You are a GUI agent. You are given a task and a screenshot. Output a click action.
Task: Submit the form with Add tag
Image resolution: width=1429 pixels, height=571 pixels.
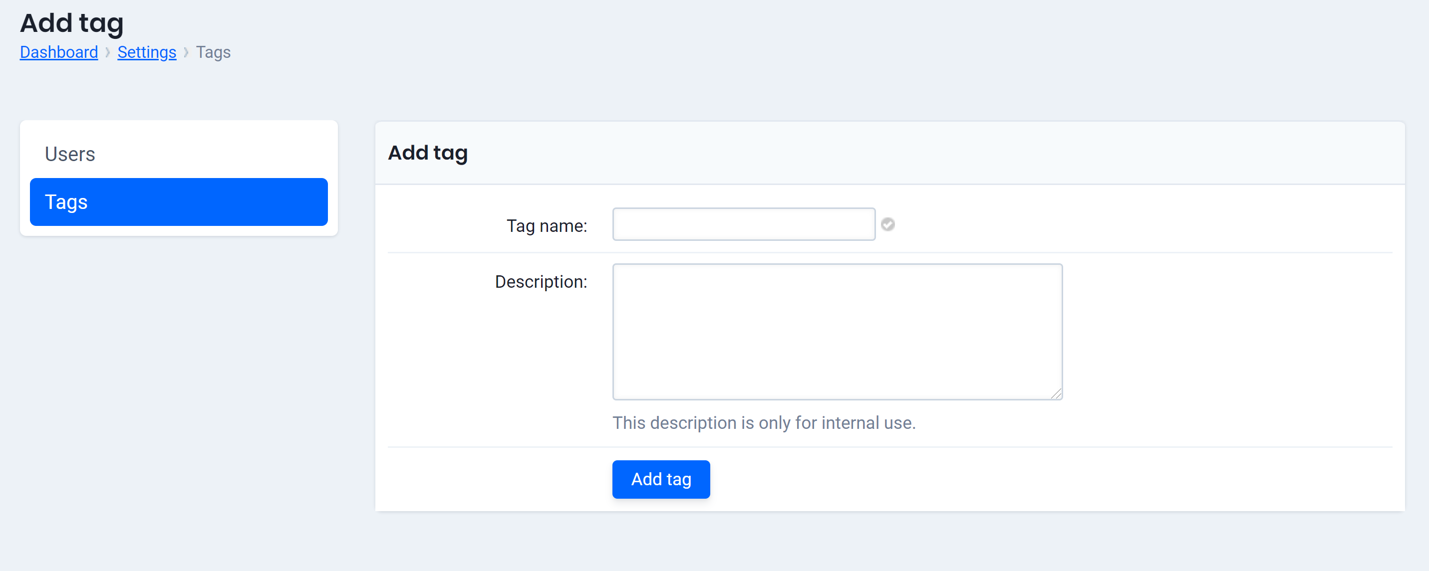[661, 479]
